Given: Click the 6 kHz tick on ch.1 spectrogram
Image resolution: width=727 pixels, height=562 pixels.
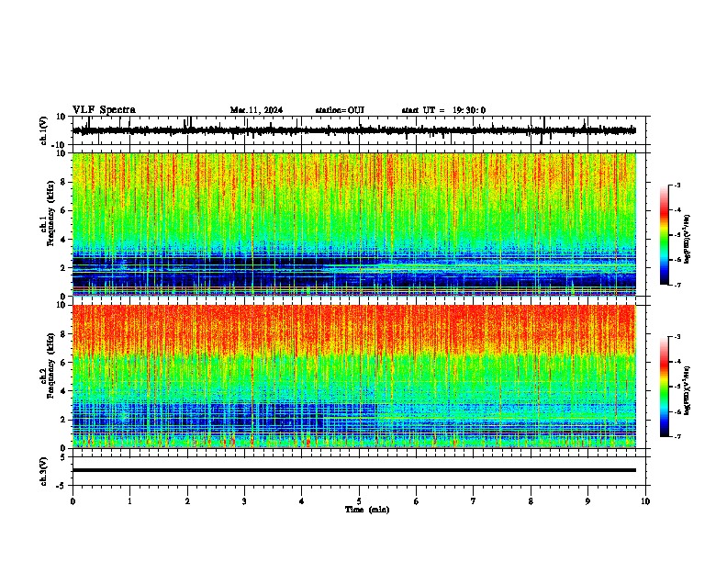Looking at the screenshot, I should 63,210.
